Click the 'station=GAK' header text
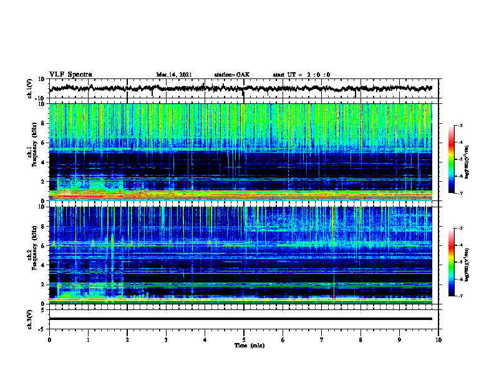 point(232,75)
